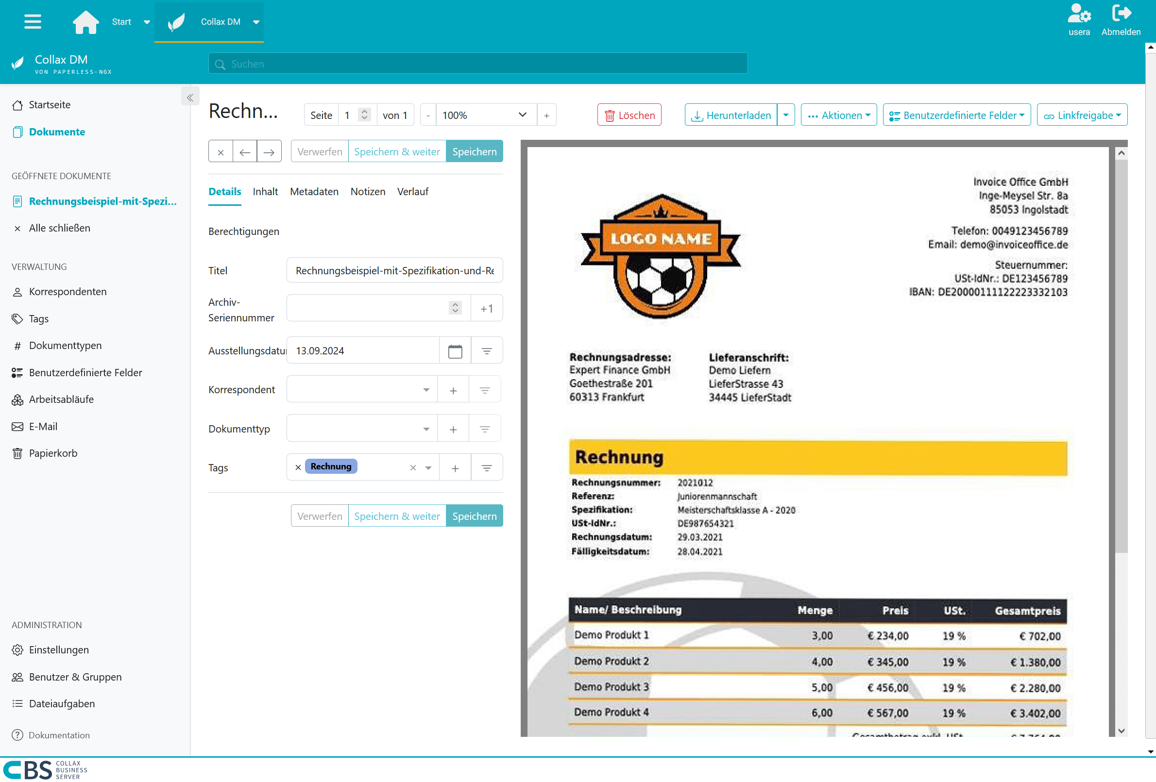Click the Abmelden logout icon
The height and width of the screenshot is (782, 1156).
[1121, 20]
